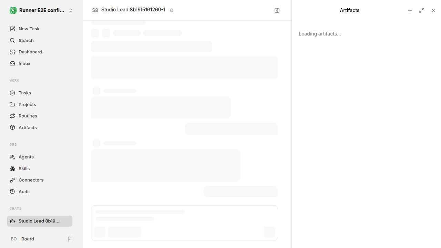The image size is (441, 248).
Task: Click the flag icon next to Board
Action: [70, 239]
